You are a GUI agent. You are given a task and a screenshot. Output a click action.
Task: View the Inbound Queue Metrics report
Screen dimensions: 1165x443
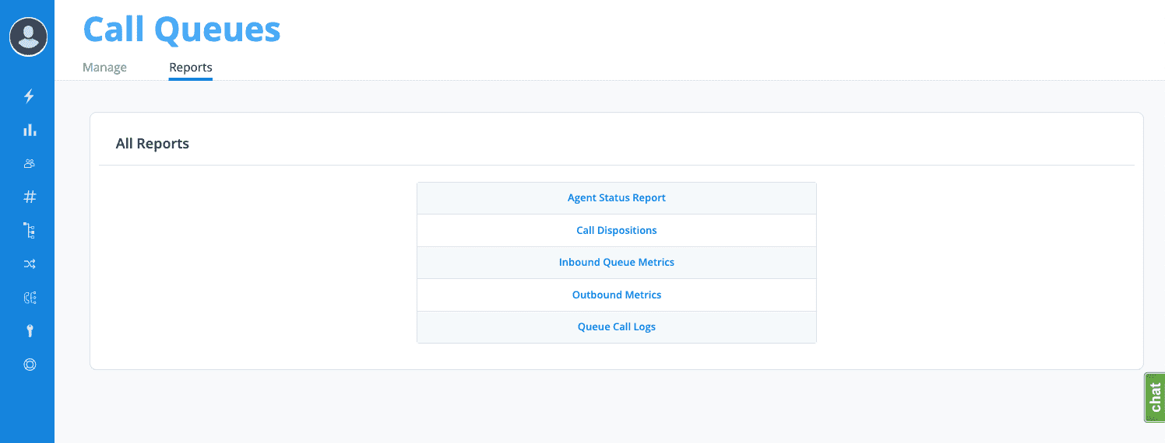(616, 263)
